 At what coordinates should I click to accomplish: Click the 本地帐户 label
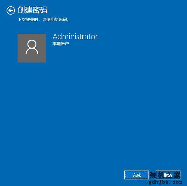[60, 44]
